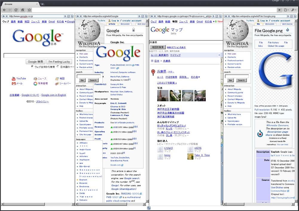
Task: Click Go button in wiki/Google search box
Action: (82, 80)
